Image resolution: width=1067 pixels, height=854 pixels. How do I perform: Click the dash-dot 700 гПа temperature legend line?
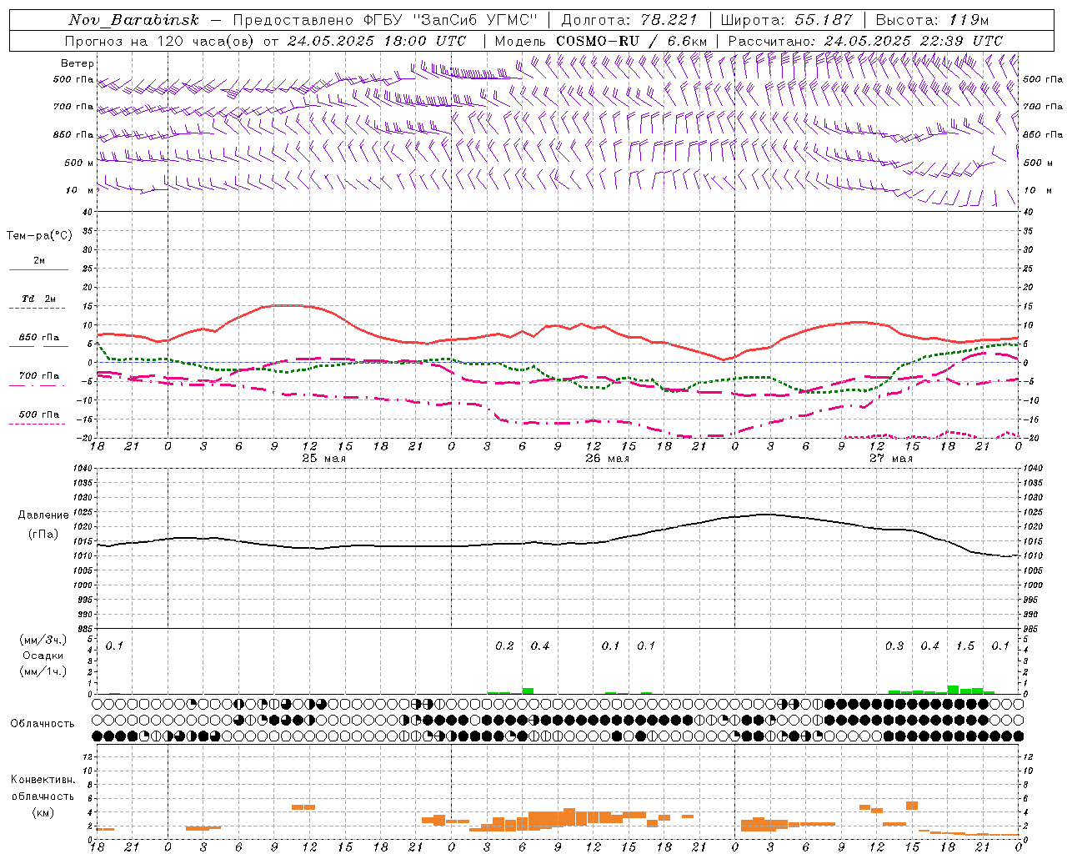(x=37, y=385)
